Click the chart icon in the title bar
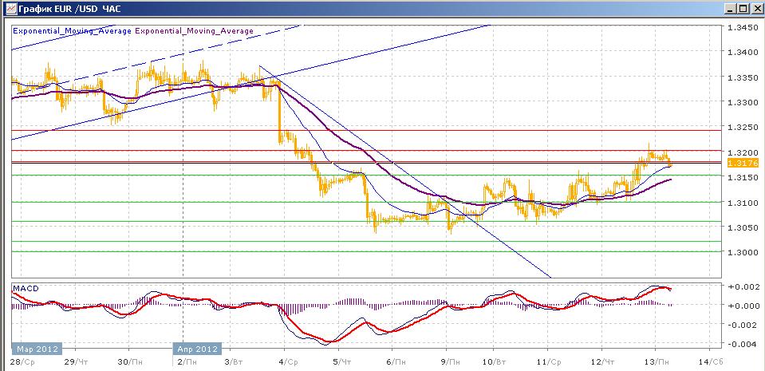The height and width of the screenshot is (371, 765). click(x=10, y=9)
